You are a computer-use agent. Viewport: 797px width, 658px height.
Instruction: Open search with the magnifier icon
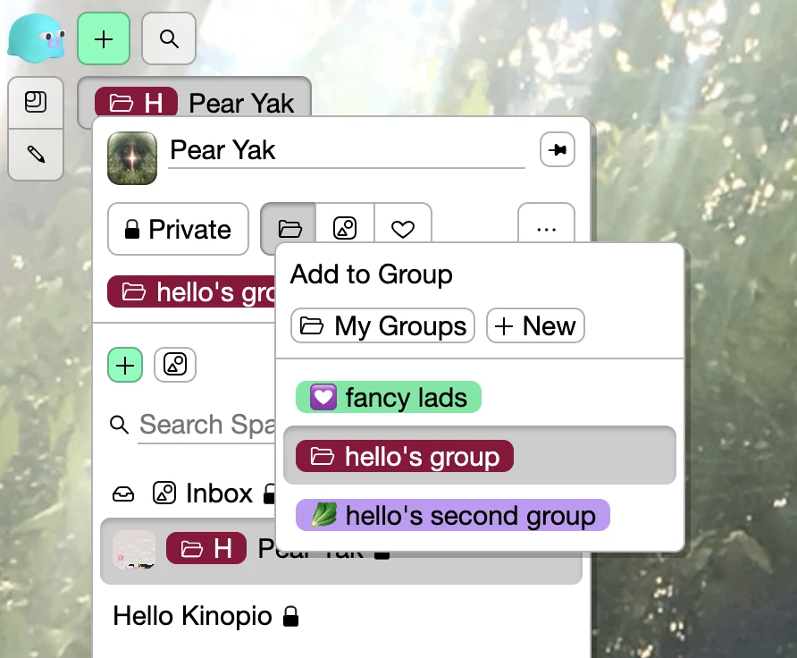[168, 38]
